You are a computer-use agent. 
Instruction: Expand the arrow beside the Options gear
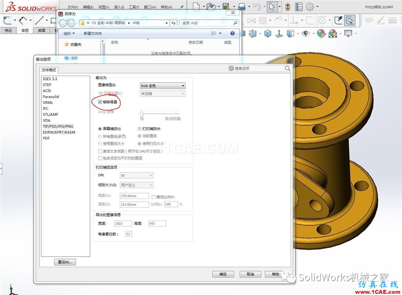pos(317,7)
